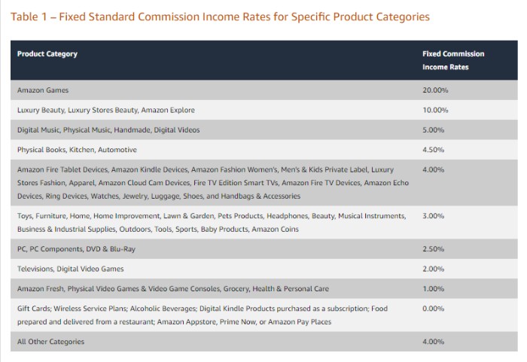
Task: Select the Digital Music, Physical Music row text
Action: (108, 129)
